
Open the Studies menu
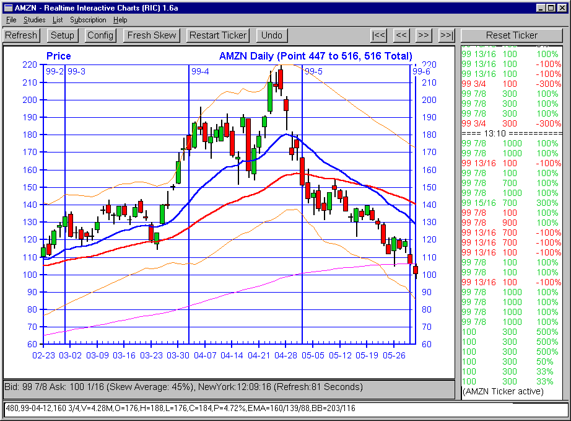pos(34,20)
